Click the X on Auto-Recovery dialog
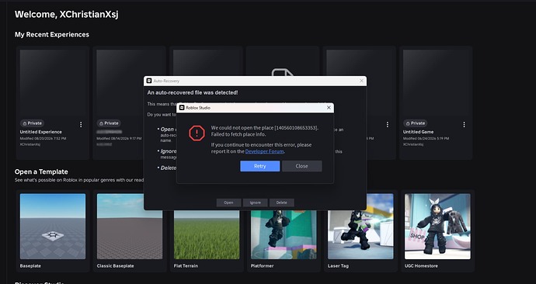This screenshot has width=536, height=284. [361, 81]
